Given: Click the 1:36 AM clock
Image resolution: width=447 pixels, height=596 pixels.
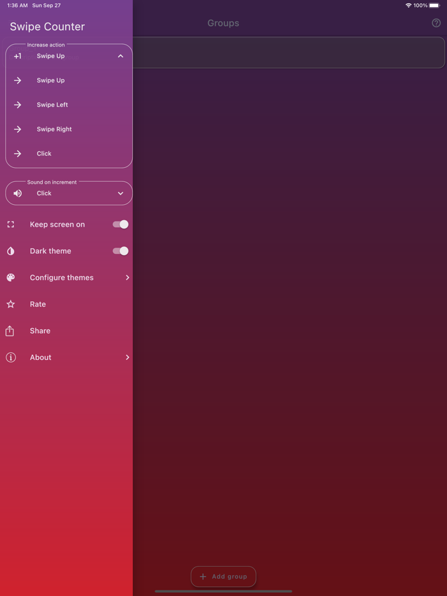Looking at the screenshot, I should (17, 5).
